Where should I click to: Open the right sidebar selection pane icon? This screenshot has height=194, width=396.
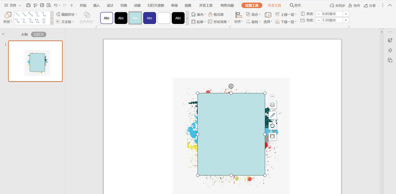point(390,60)
